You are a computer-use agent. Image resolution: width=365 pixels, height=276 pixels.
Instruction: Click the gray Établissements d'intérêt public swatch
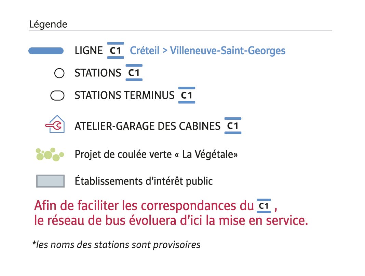pyautogui.click(x=50, y=181)
